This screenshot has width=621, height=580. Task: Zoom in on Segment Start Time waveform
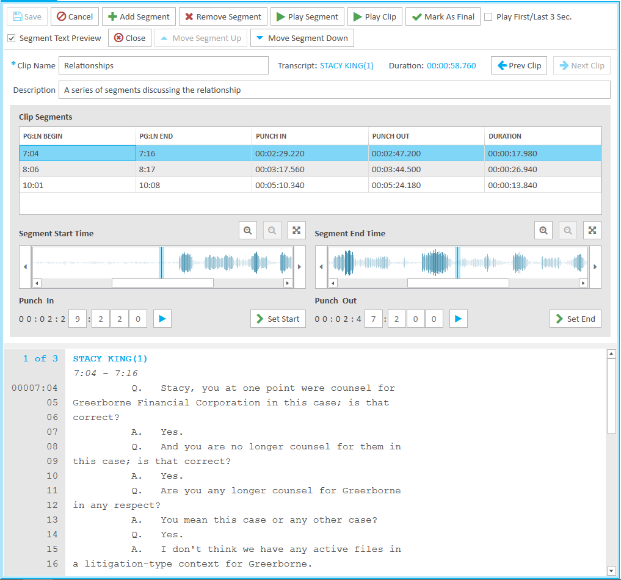(247, 230)
